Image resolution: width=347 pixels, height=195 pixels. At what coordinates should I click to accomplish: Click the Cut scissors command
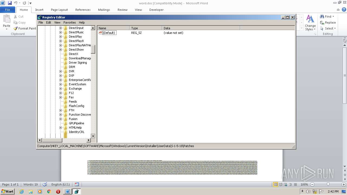click(x=18, y=17)
